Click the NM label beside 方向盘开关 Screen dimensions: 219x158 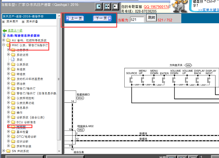pos(188,65)
